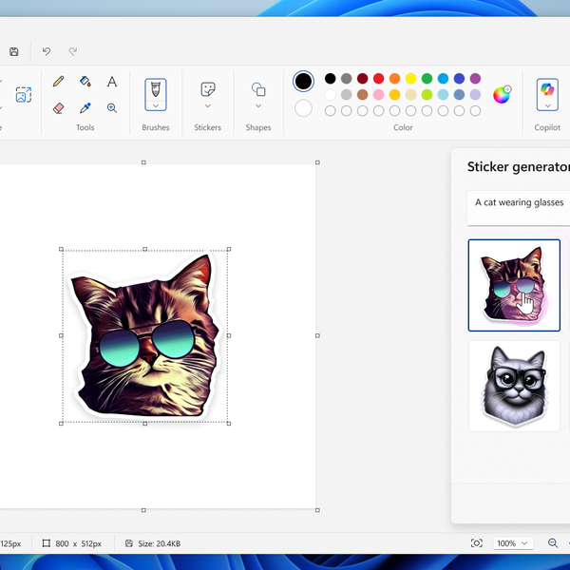Select the white Color 2 circle
This screenshot has height=570, width=570.
303,108
